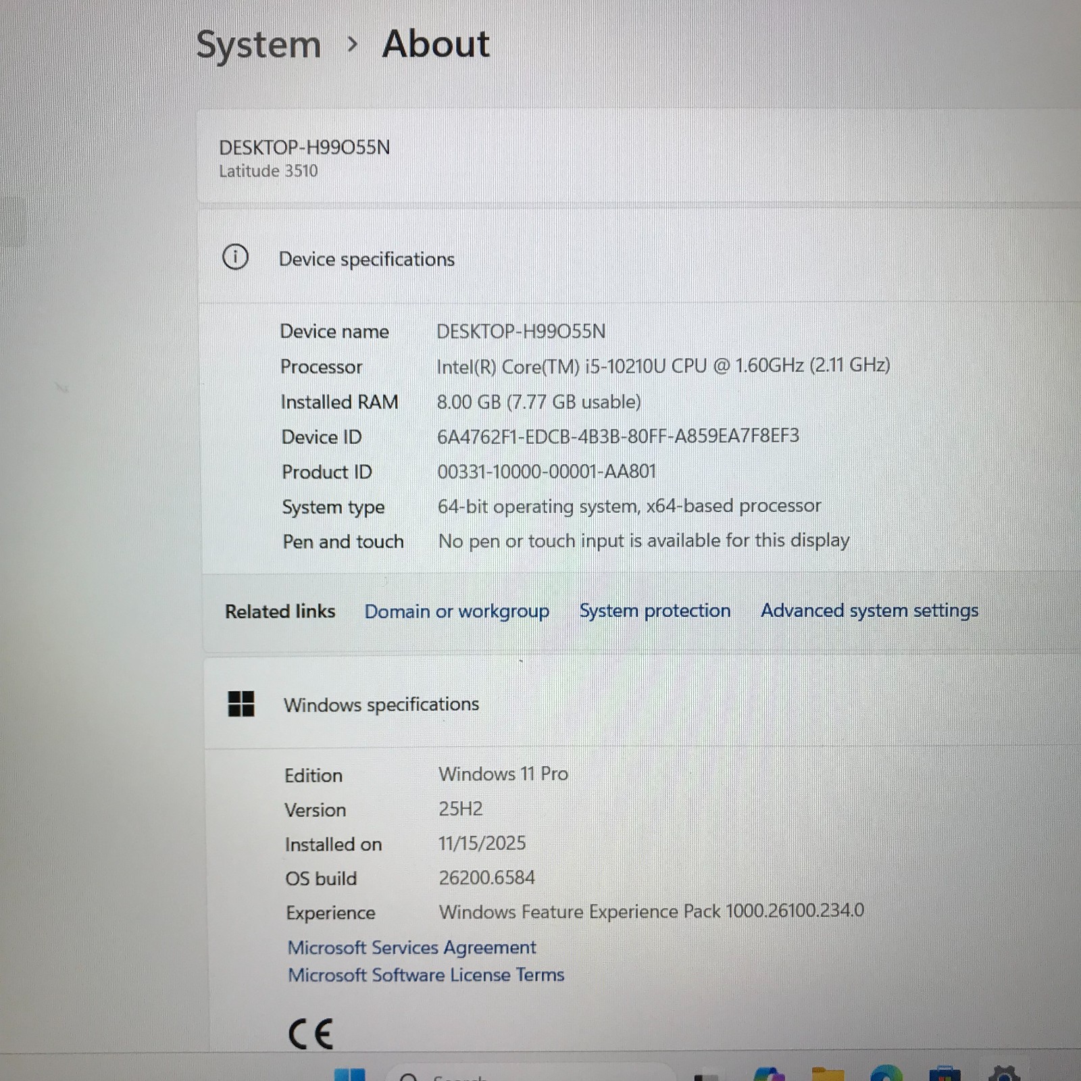This screenshot has width=1081, height=1081.
Task: Open Microsoft Software License Terms link
Action: tap(426, 975)
